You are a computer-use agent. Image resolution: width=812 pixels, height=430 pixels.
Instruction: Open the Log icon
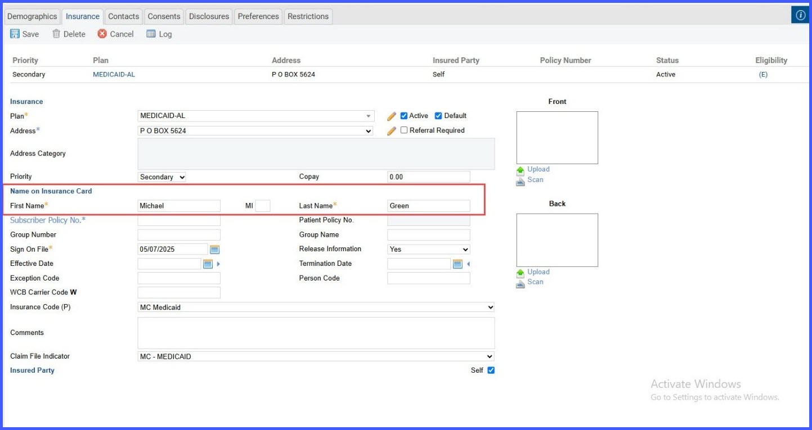(x=151, y=34)
